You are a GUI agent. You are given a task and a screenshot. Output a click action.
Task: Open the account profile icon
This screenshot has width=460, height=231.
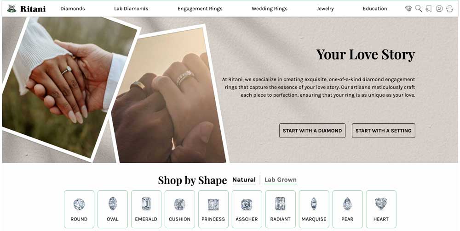[439, 9]
